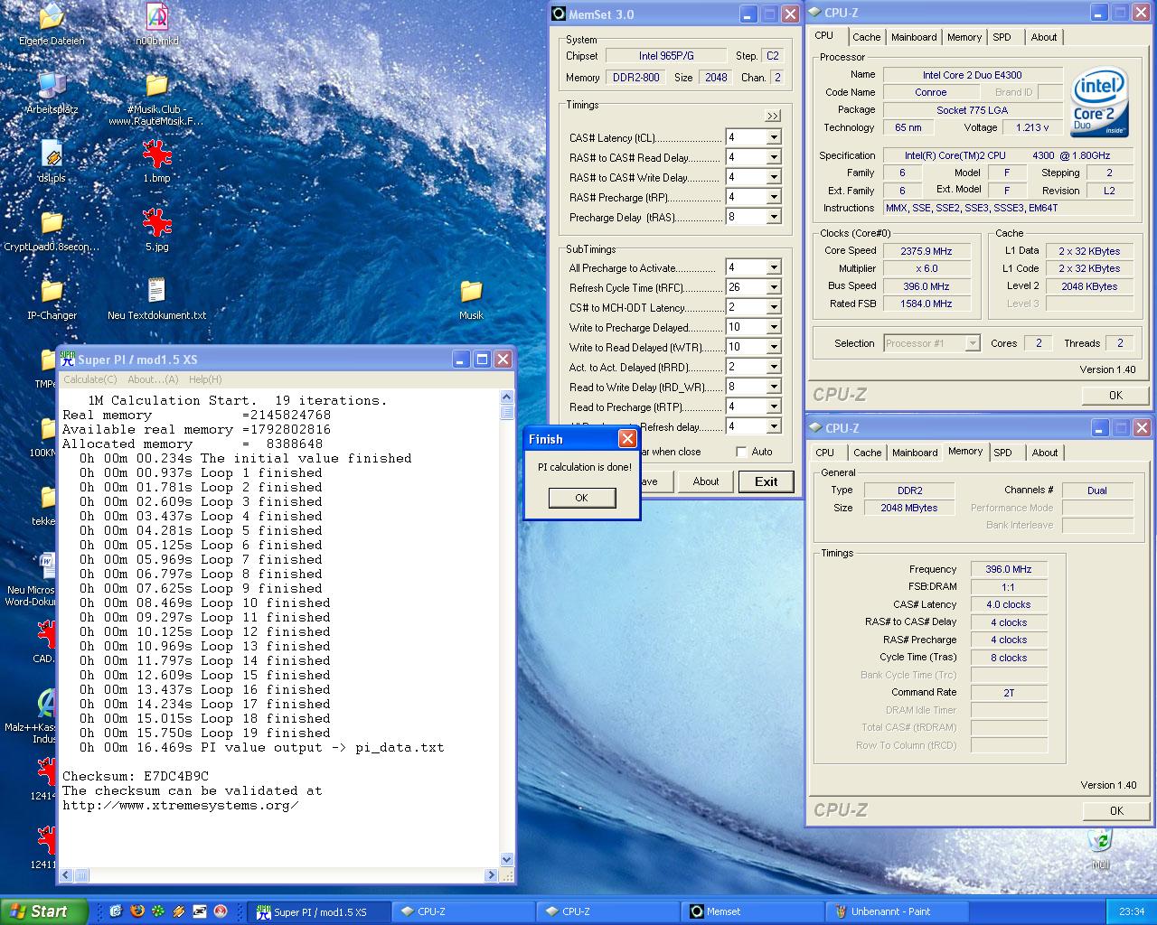Image resolution: width=1157 pixels, height=925 pixels.
Task: Open Processor #1 selection dropdown in CPU-Z
Action: (x=973, y=343)
